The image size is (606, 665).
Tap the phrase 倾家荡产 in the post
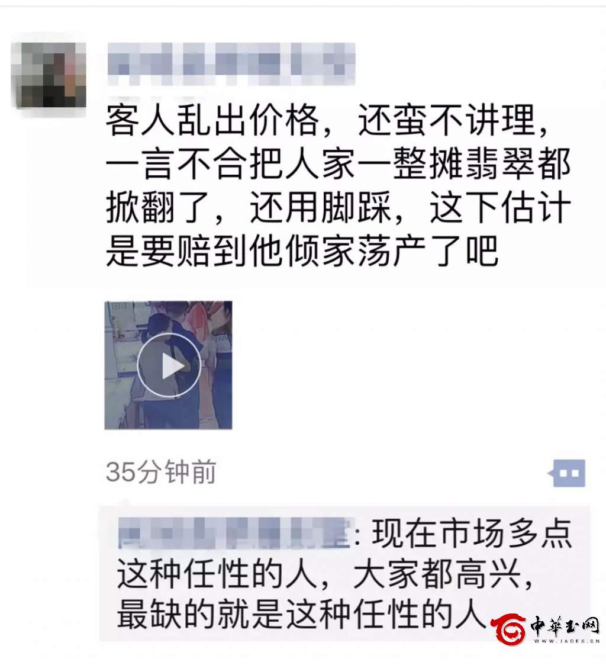355,251
